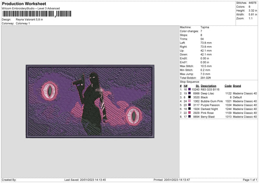Screen dimensions: 259x183
Task: Click the Machine value 'Tajima'
Action: 205,27
